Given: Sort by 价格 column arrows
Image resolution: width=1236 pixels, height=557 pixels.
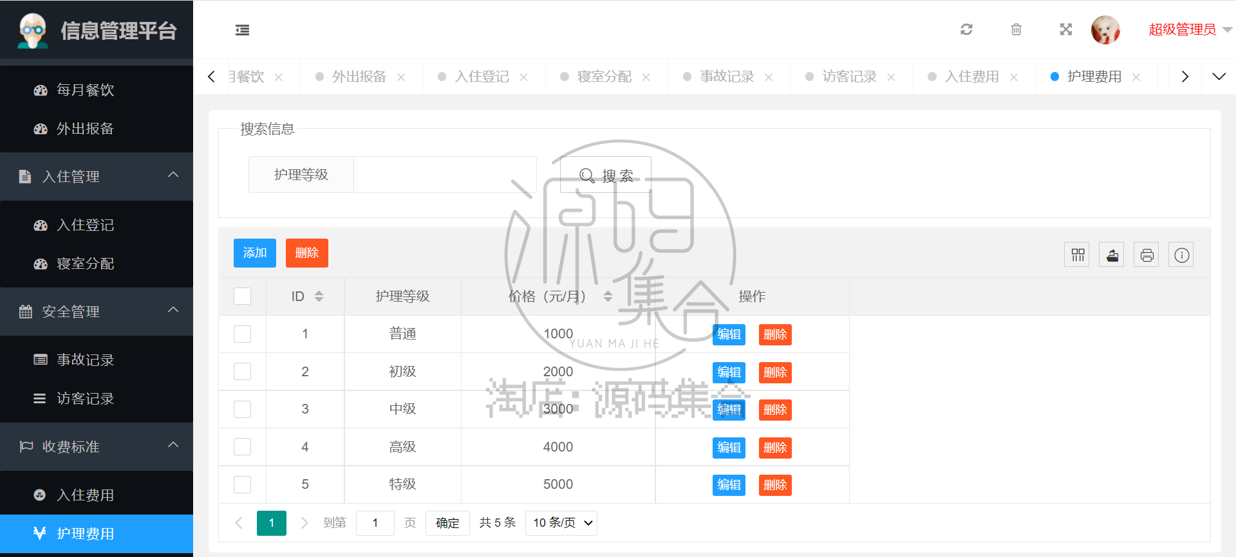Looking at the screenshot, I should click(x=608, y=296).
